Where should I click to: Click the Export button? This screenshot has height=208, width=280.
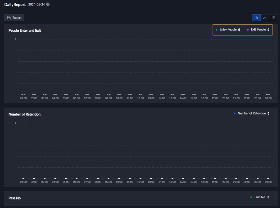[x=14, y=18]
